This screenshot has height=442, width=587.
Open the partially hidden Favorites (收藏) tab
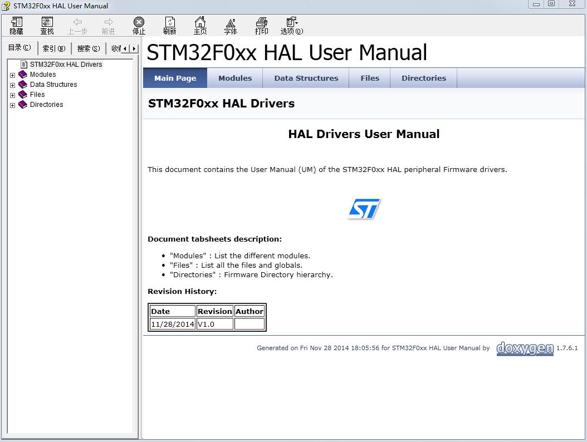[x=115, y=48]
